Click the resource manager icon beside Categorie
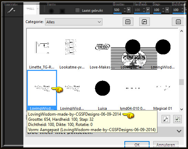This screenshot has width=188, height=149. [x=144, y=22]
